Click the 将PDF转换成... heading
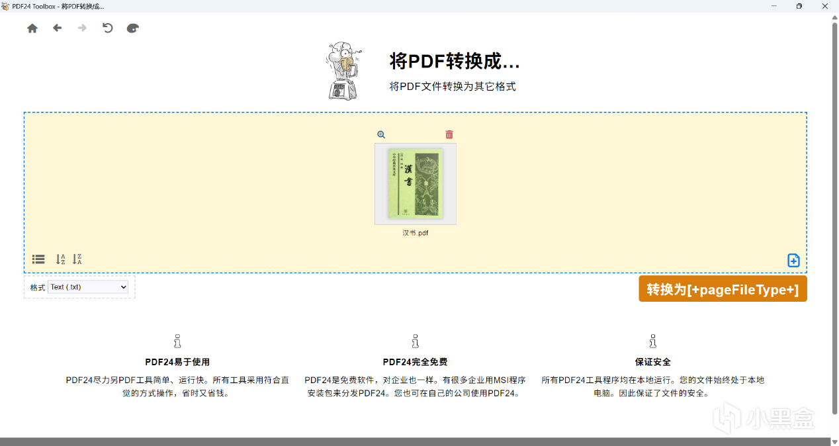 [455, 62]
